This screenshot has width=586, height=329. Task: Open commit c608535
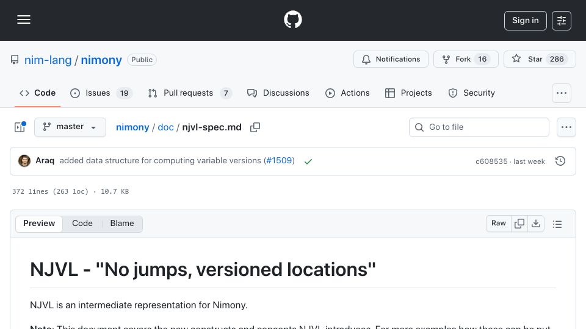pos(491,161)
